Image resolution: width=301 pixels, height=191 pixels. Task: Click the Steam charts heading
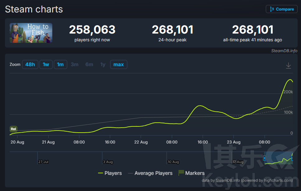pyautogui.click(x=34, y=9)
